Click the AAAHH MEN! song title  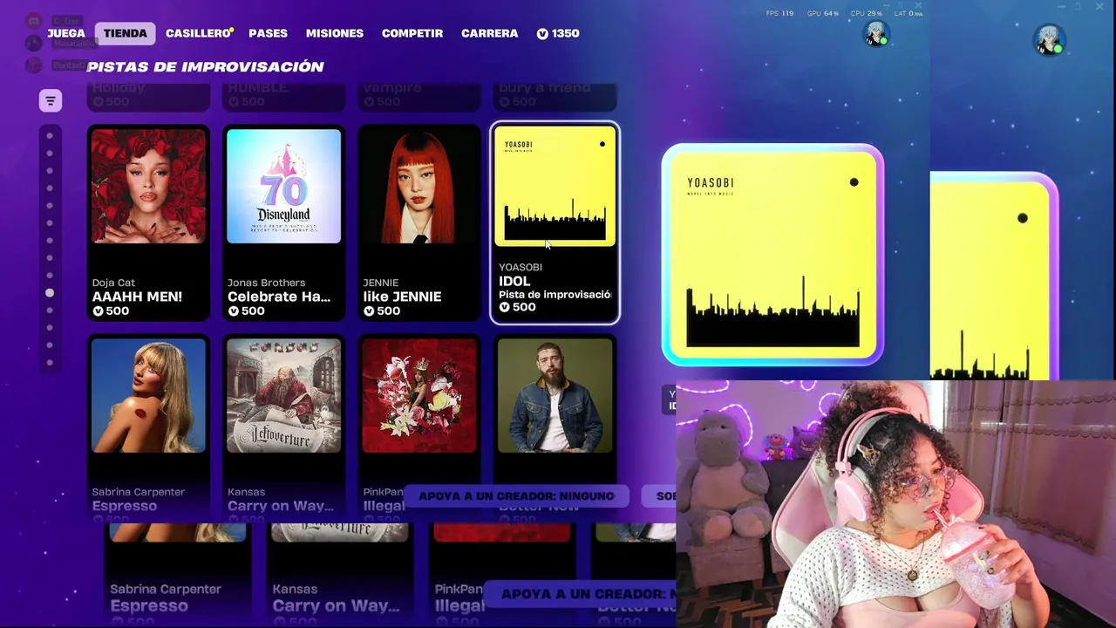click(137, 297)
